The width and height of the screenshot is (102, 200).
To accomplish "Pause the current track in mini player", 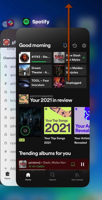I will click(82, 164).
